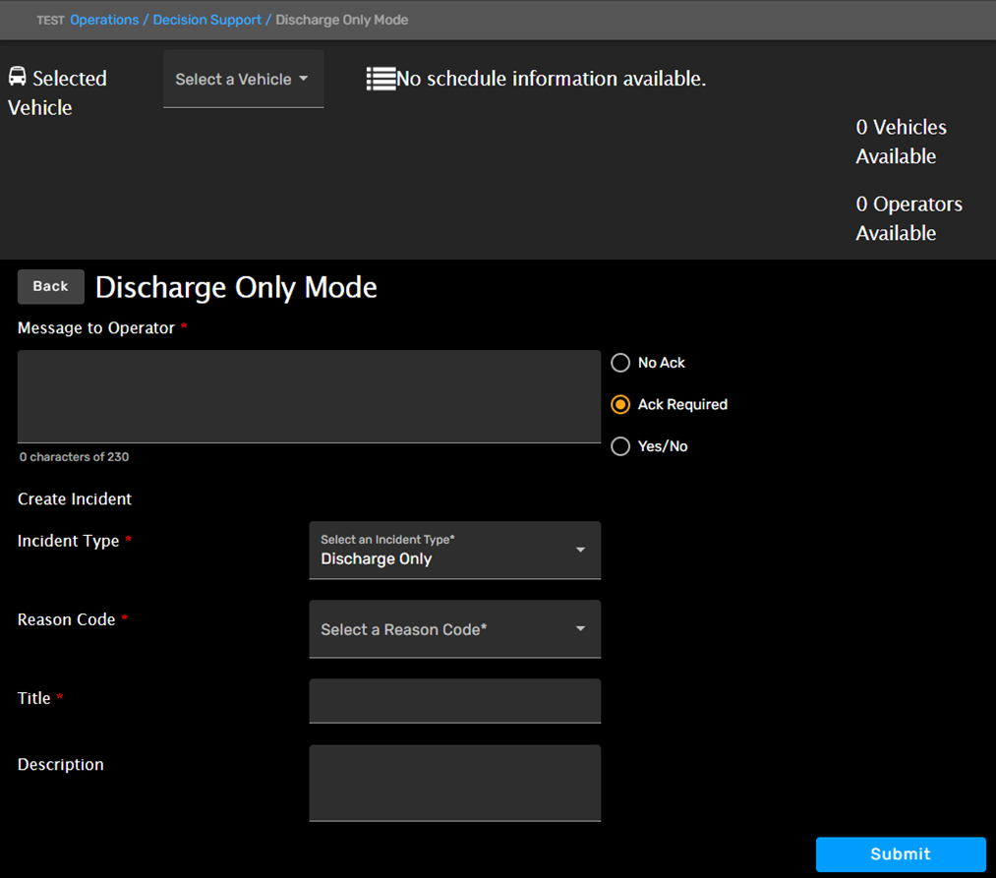Expand the Incident Type dropdown
Screen dimensions: 996x878
454,551
